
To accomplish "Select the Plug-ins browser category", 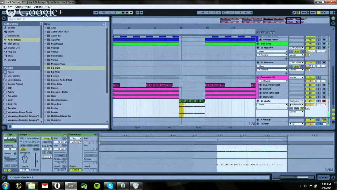I will tap(12, 52).
